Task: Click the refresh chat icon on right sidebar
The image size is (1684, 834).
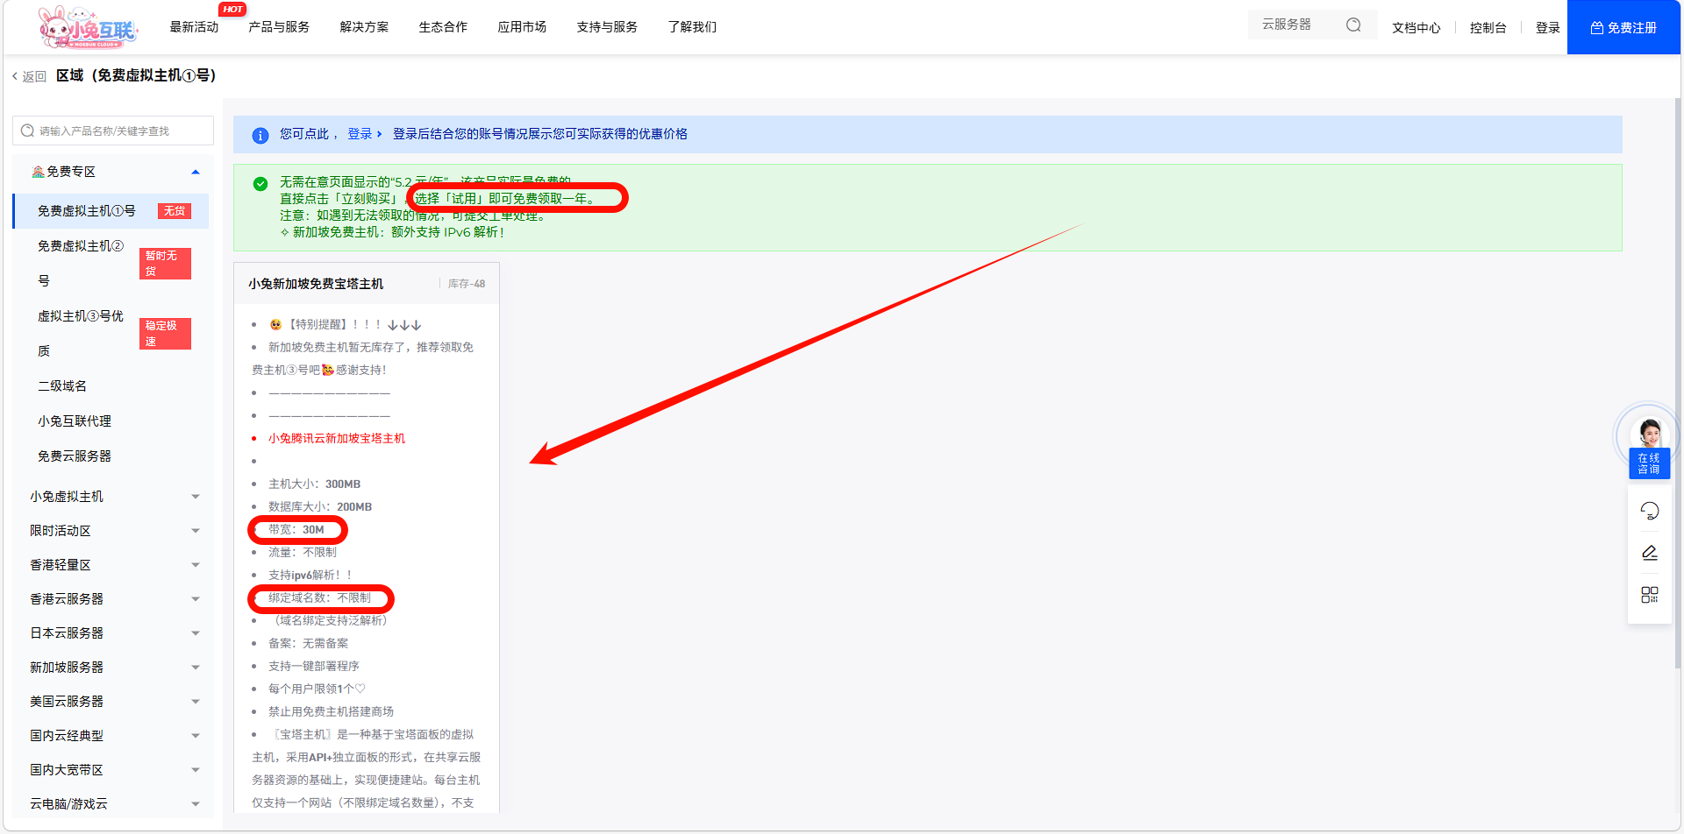Action: click(x=1649, y=511)
